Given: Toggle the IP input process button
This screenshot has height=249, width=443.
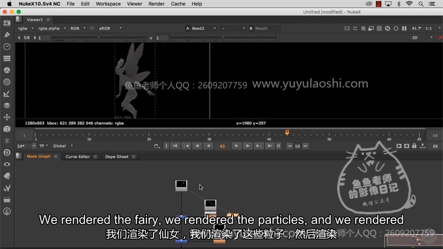Looking at the screenshot, I should [92, 28].
